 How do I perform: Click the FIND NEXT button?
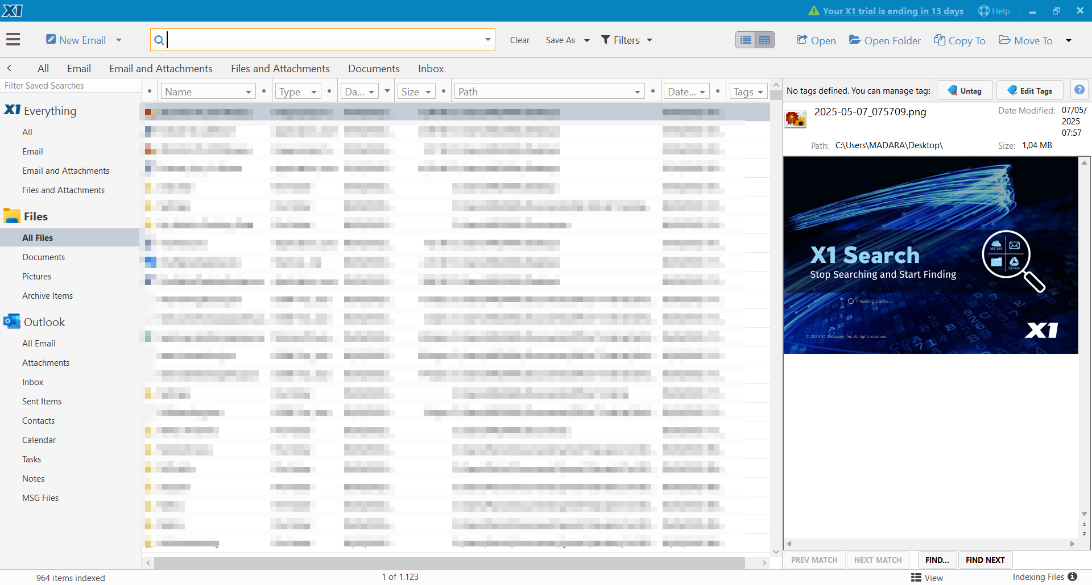click(985, 560)
